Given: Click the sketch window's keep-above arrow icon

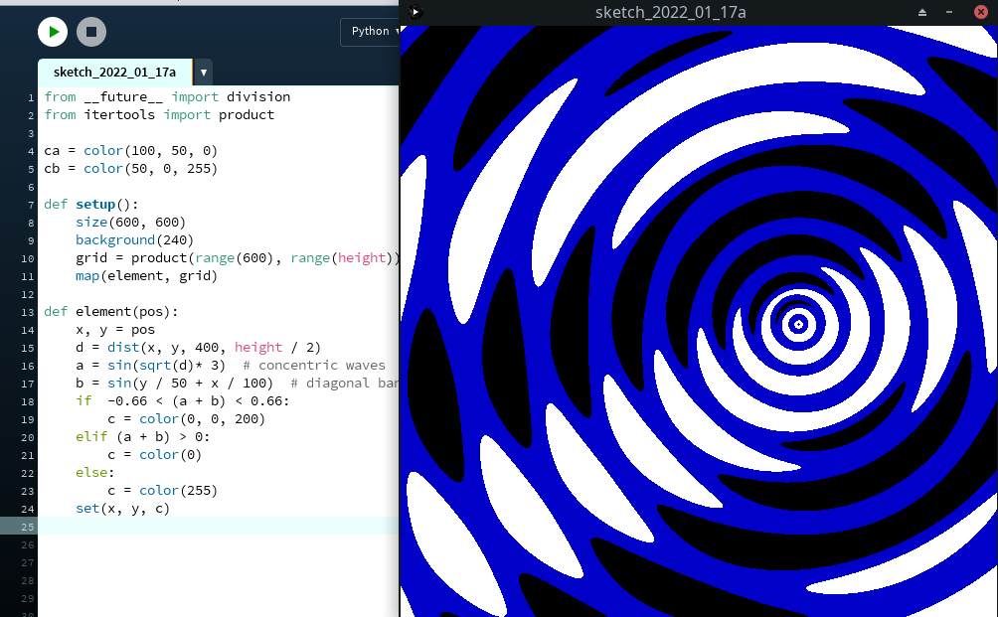Looking at the screenshot, I should click(x=922, y=12).
